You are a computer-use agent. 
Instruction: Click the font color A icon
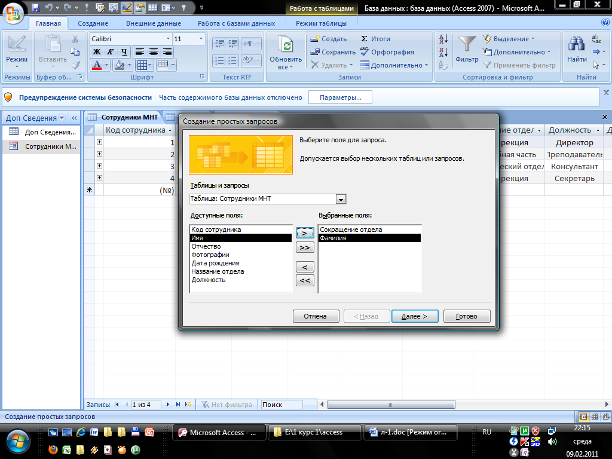(x=97, y=65)
